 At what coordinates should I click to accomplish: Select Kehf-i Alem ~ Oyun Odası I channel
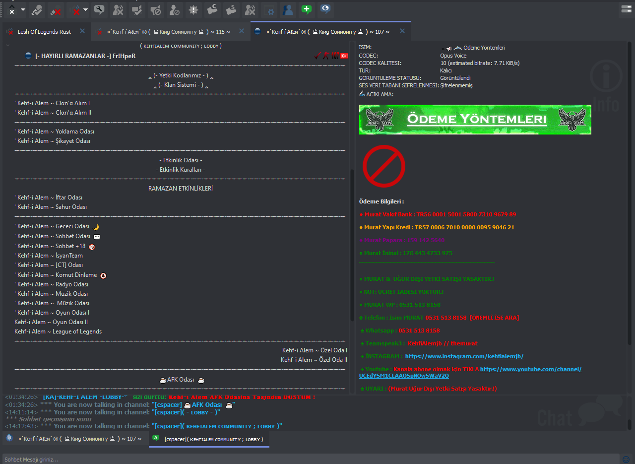[52, 313]
